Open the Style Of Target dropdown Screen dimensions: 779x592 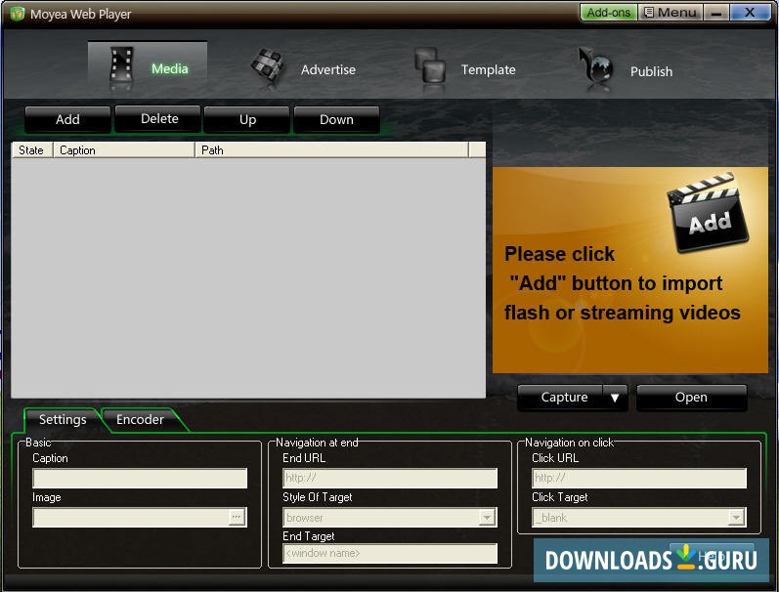[x=389, y=518]
